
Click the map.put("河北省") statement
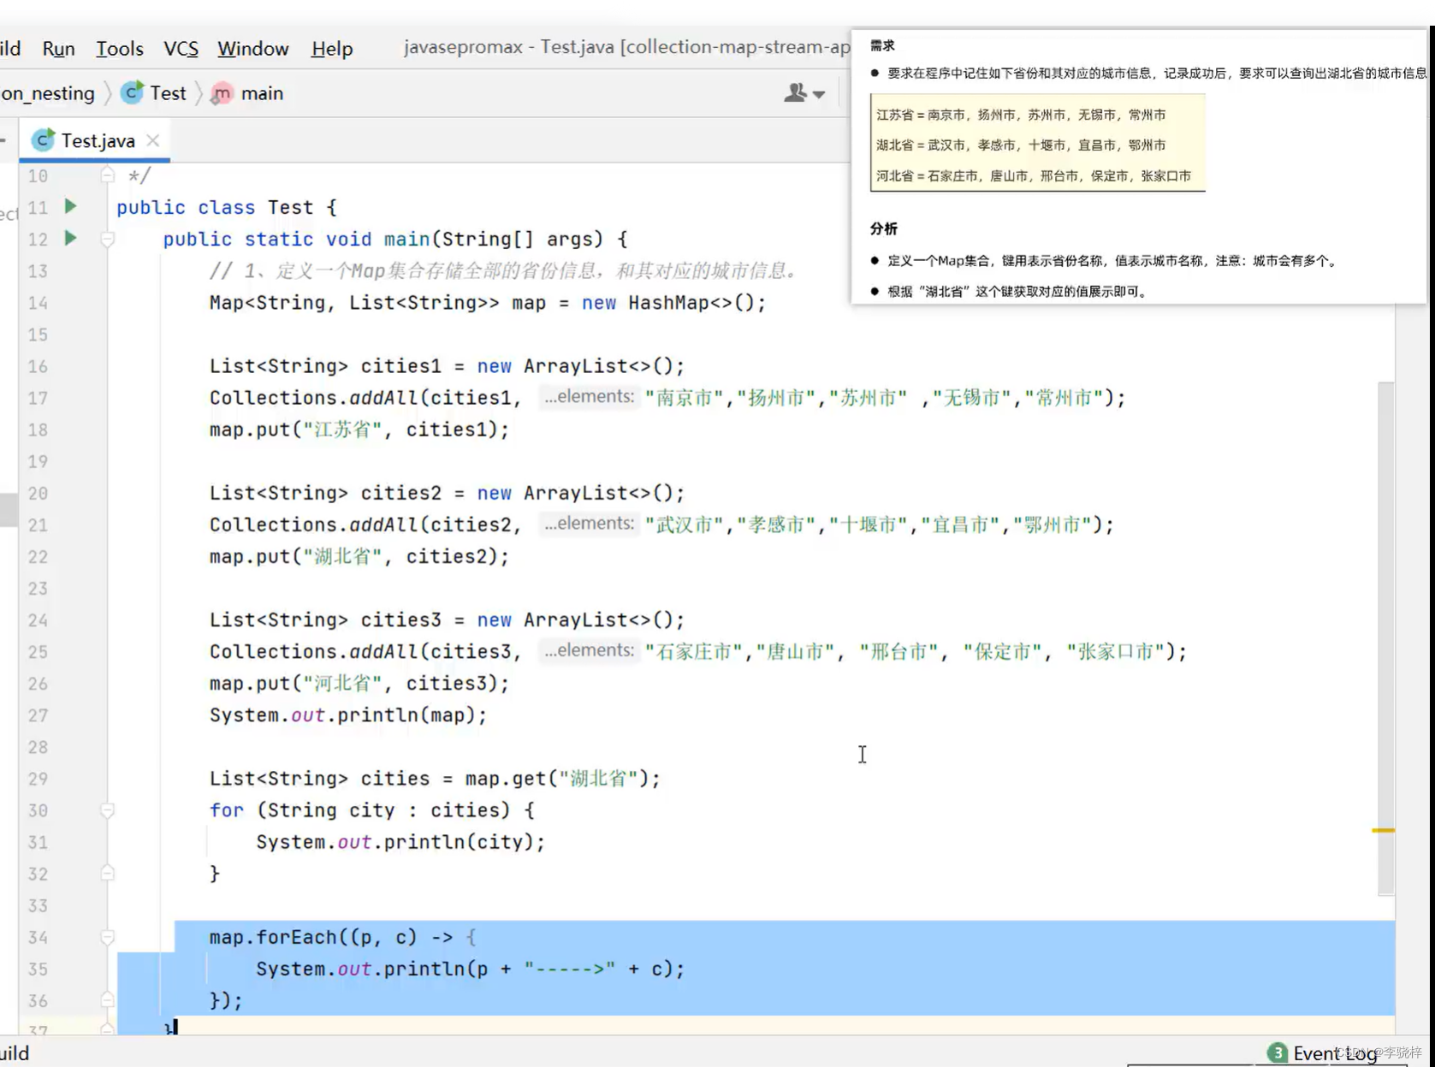[x=359, y=683]
